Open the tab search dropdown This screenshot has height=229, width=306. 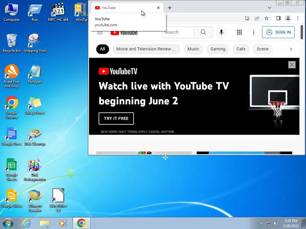click(x=270, y=8)
